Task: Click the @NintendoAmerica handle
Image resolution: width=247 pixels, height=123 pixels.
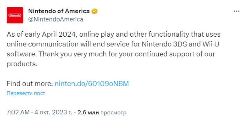Action: tap(56, 19)
